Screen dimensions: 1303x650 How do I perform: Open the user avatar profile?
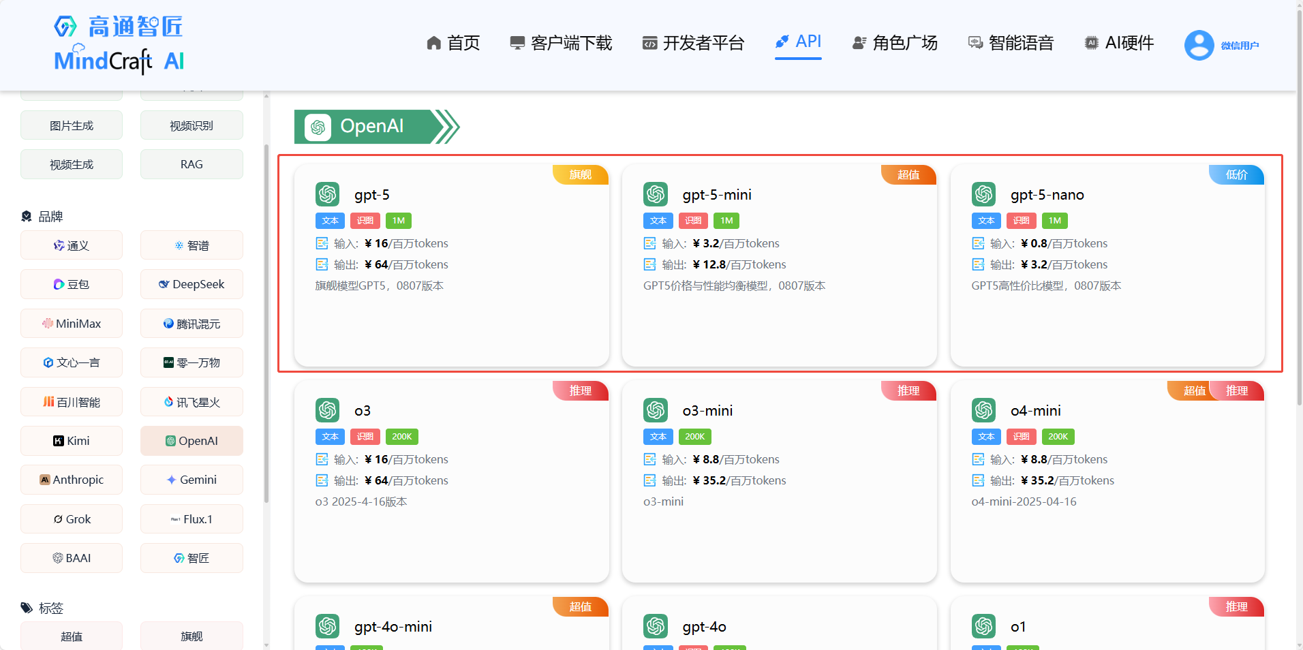pyautogui.click(x=1199, y=46)
